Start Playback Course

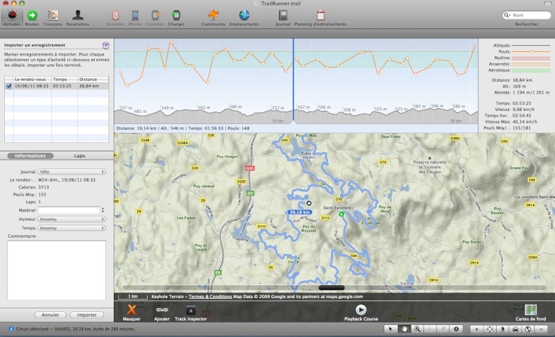coord(361,313)
